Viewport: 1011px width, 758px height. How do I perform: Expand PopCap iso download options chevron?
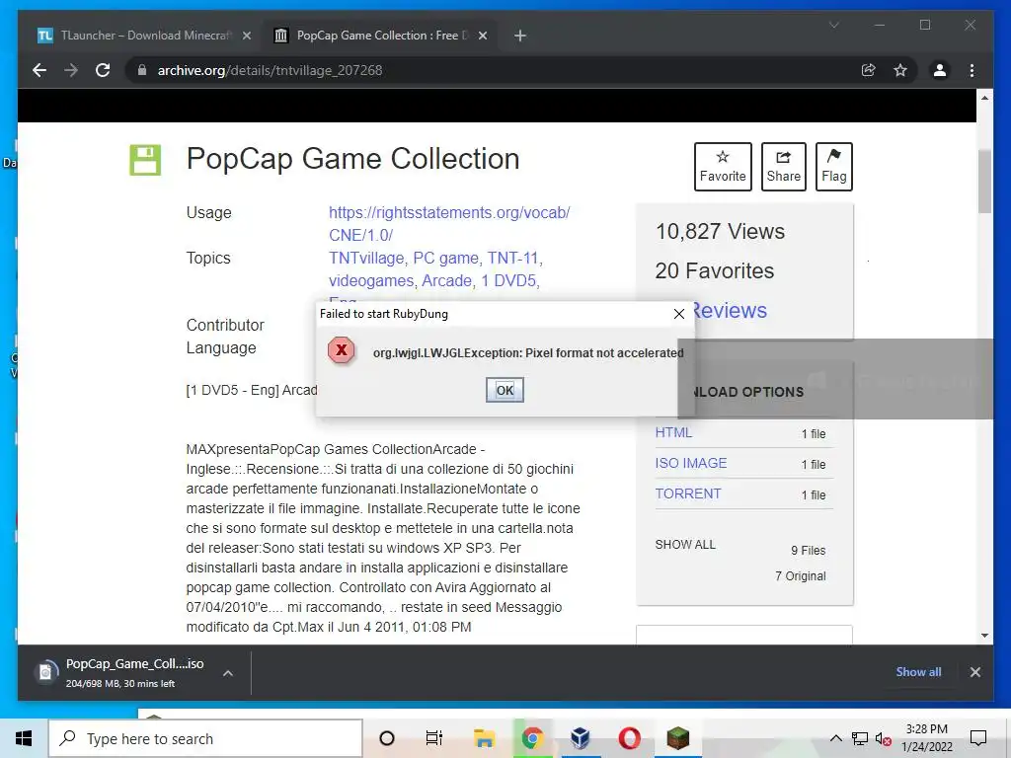point(228,673)
